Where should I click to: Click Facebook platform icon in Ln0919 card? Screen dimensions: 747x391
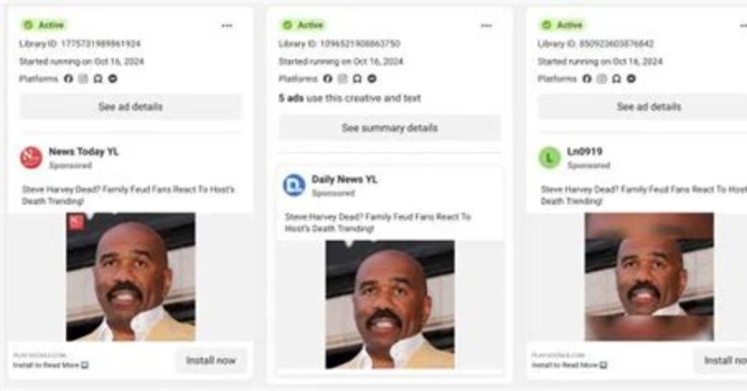tap(587, 79)
